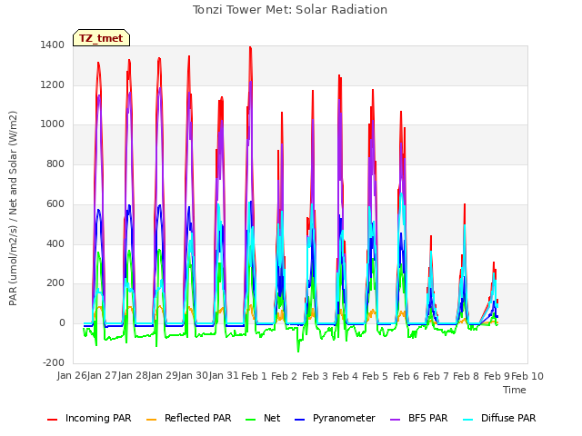Click the x-axis date label 'Feb 10'
The width and height of the screenshot is (582, 436).
(527, 376)
